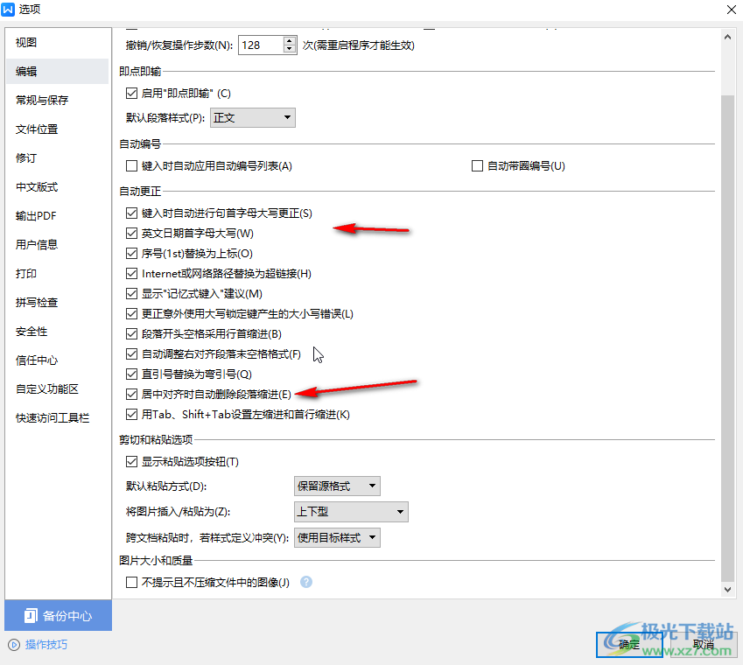Disable 居中对齐时自动删除段落缩进 option

[x=132, y=395]
